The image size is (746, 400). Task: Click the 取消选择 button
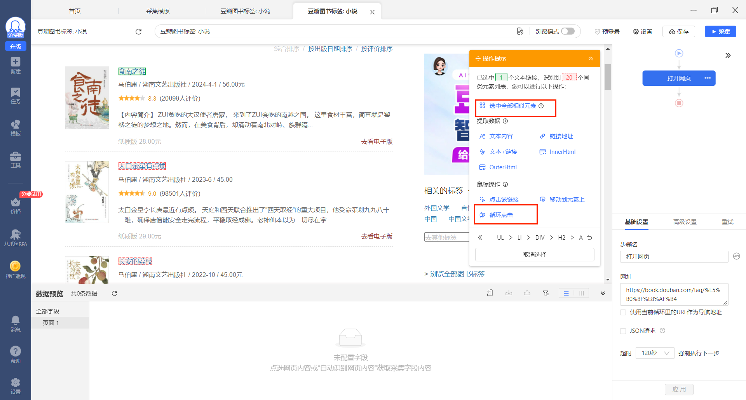tap(535, 254)
